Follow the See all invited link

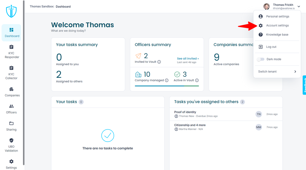(x=188, y=59)
